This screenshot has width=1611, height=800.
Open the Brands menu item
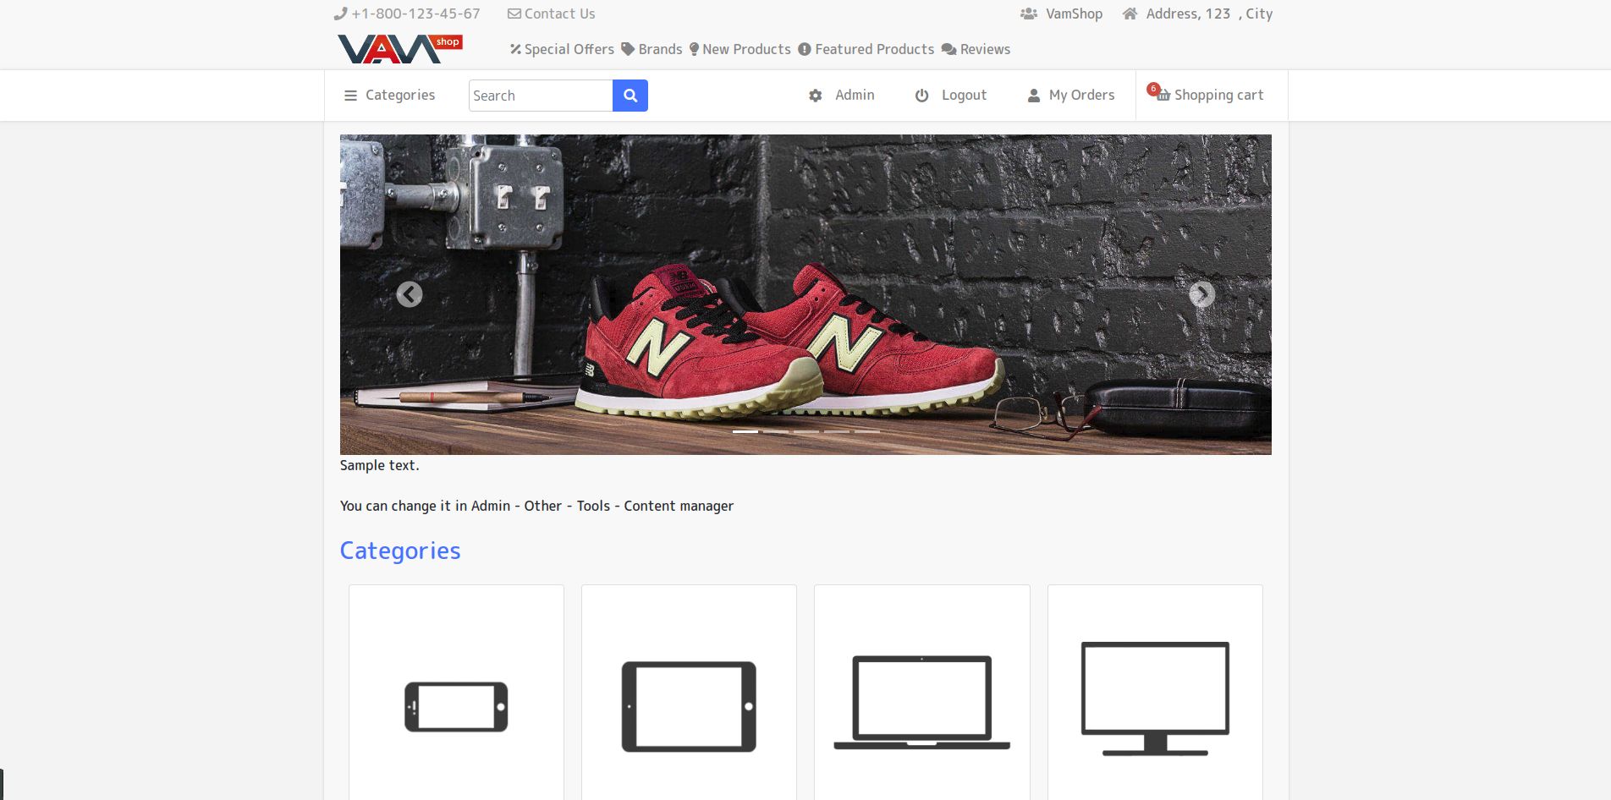coord(652,49)
